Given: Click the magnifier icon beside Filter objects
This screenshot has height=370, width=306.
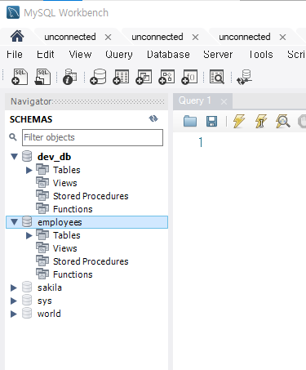Looking at the screenshot, I should click(13, 137).
